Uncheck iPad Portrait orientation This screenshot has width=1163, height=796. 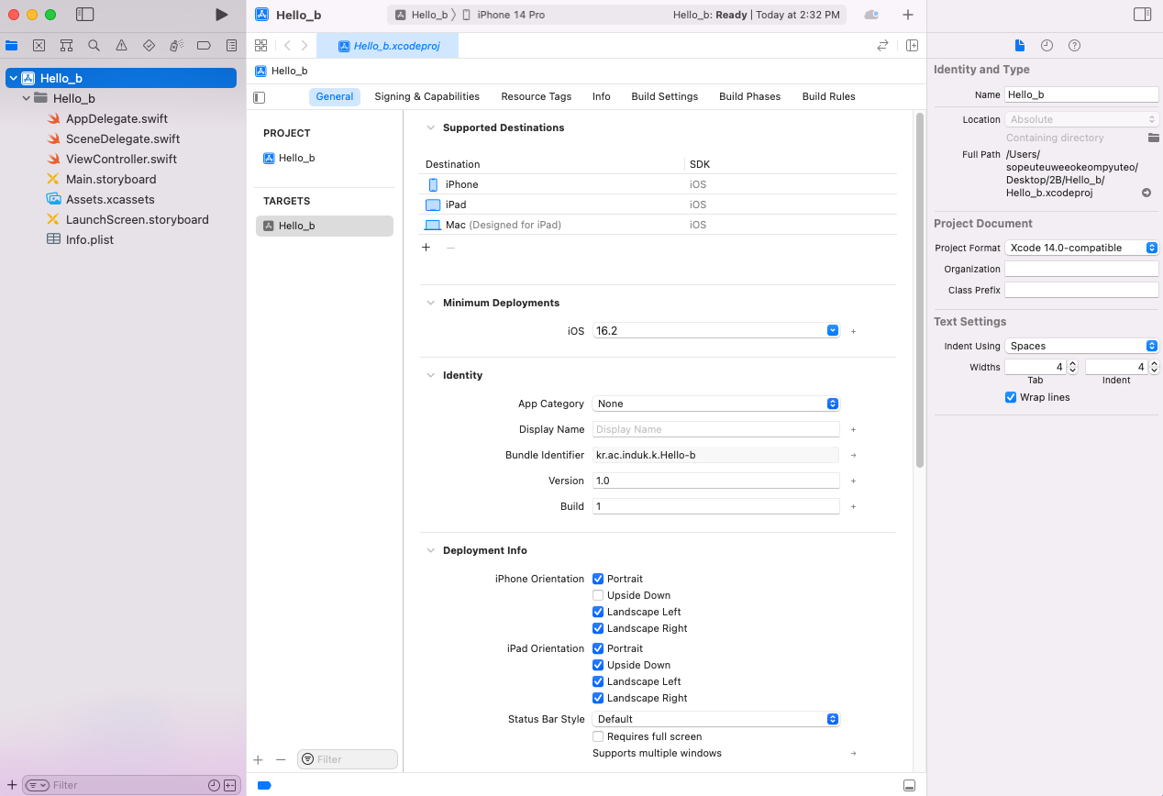click(598, 648)
